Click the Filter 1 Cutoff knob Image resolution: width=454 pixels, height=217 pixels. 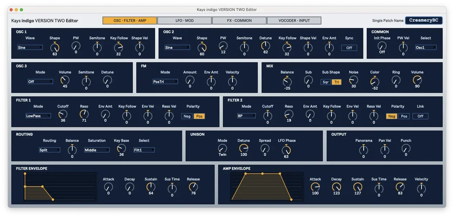63,114
